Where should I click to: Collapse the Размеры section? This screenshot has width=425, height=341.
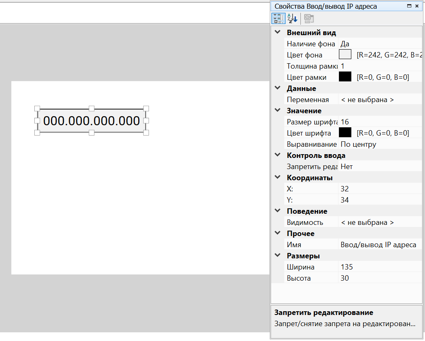coord(278,256)
